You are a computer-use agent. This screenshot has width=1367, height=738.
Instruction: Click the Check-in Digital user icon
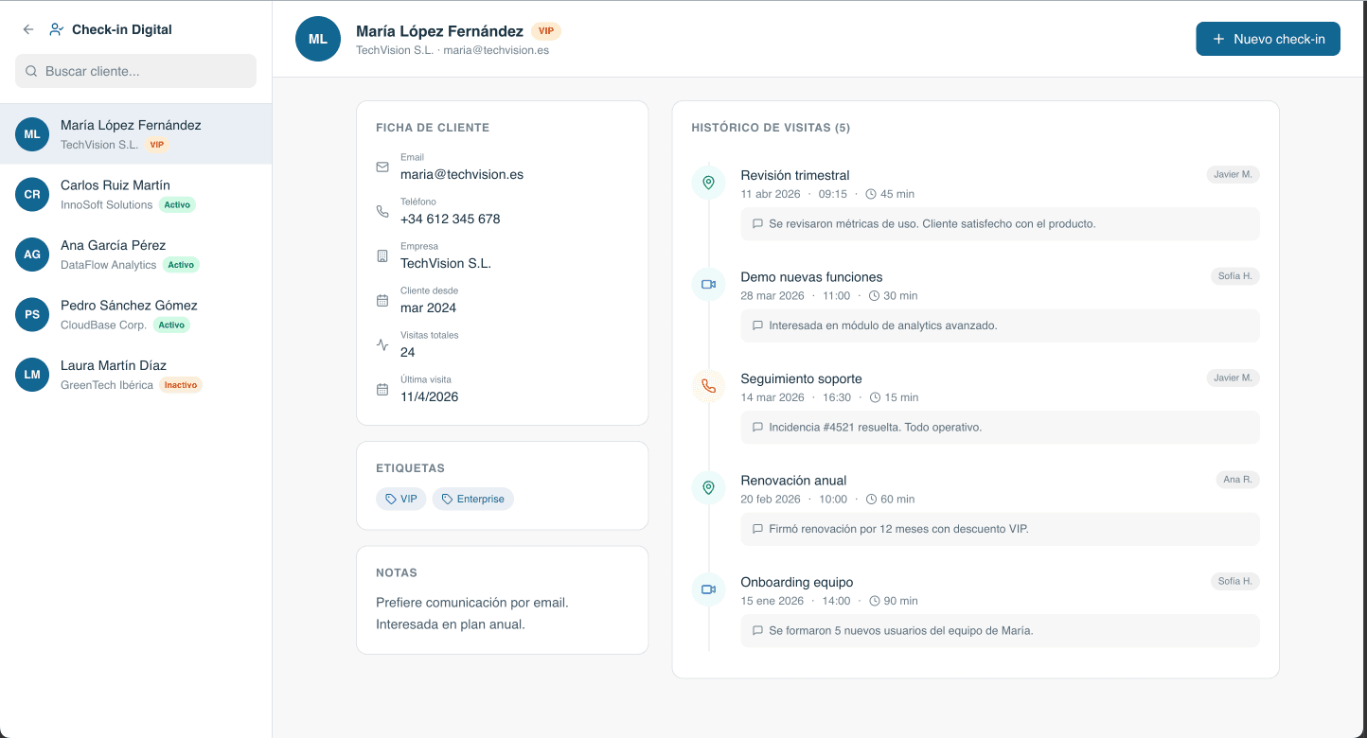tap(57, 29)
